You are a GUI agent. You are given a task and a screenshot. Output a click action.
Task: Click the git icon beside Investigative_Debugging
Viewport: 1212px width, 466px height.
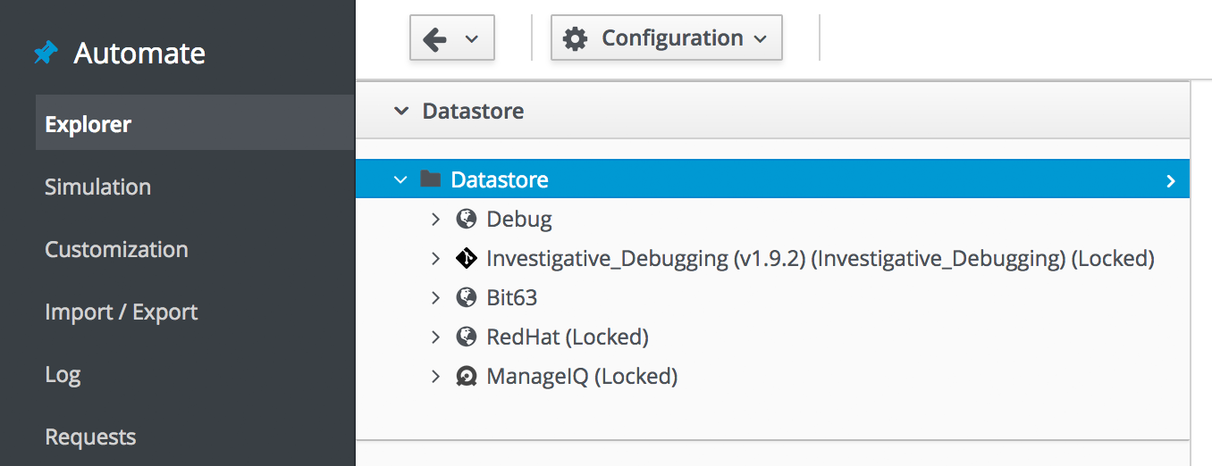tap(466, 259)
